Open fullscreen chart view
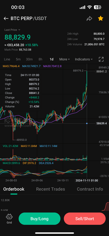The width and height of the screenshot is (109, 236). pyautogui.click(x=101, y=59)
